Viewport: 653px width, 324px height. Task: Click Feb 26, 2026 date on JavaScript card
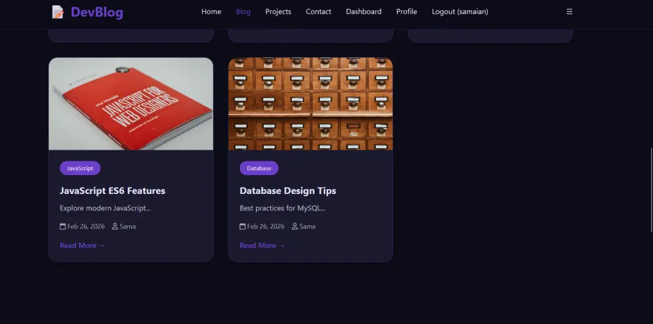coord(86,227)
